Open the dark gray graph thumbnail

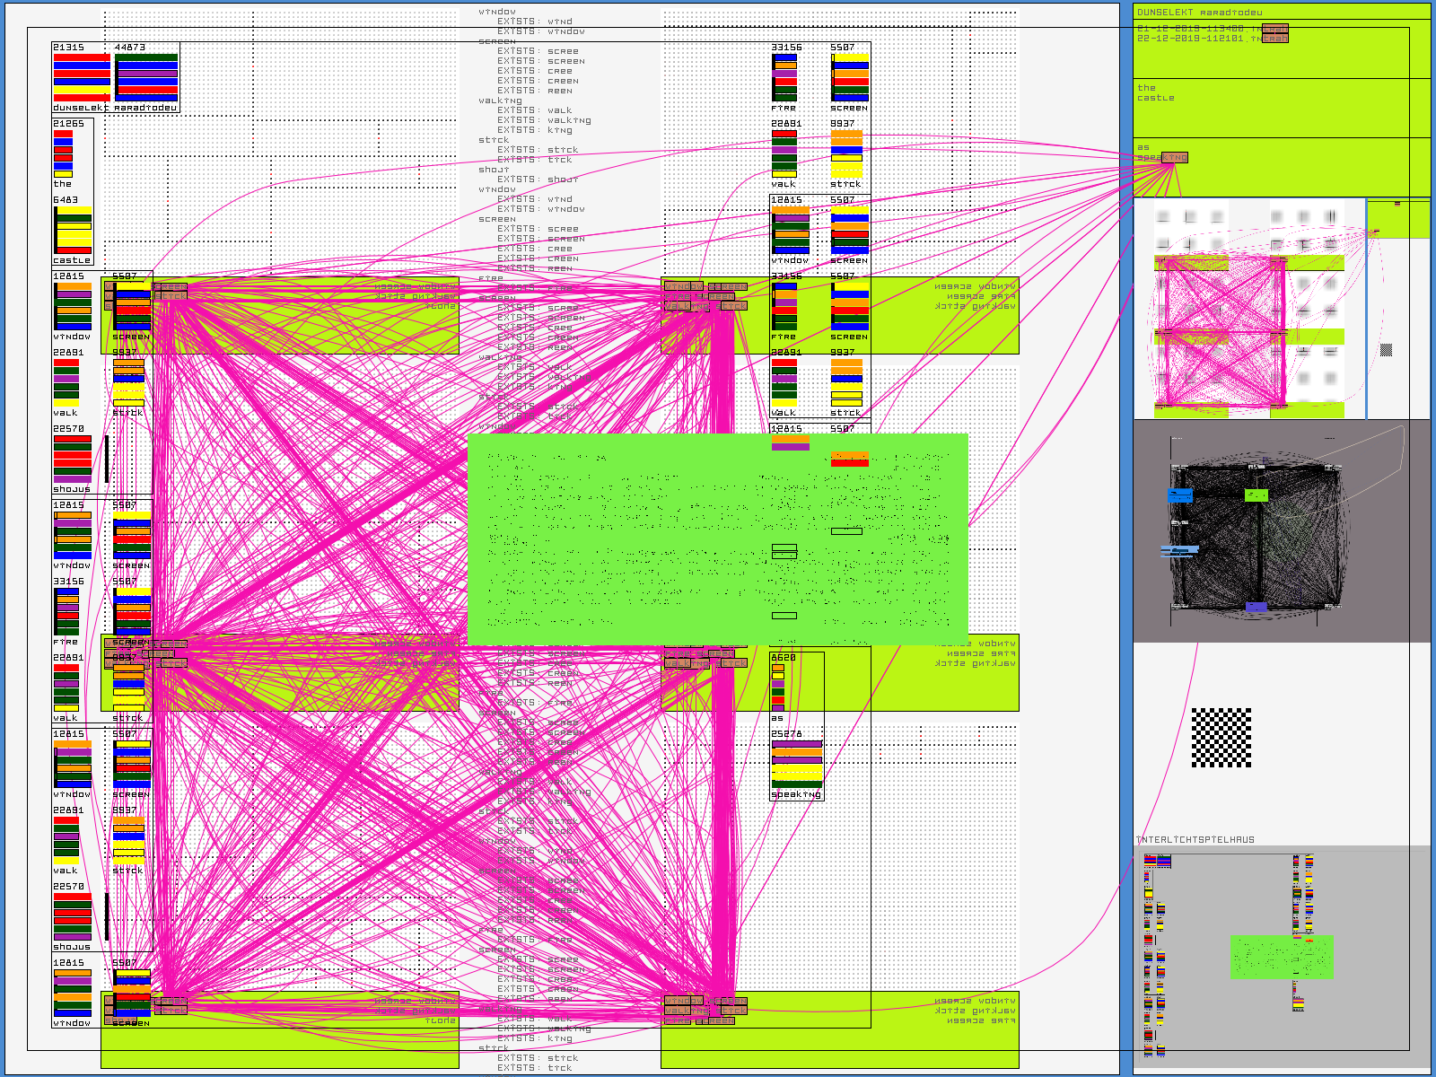tap(1281, 531)
